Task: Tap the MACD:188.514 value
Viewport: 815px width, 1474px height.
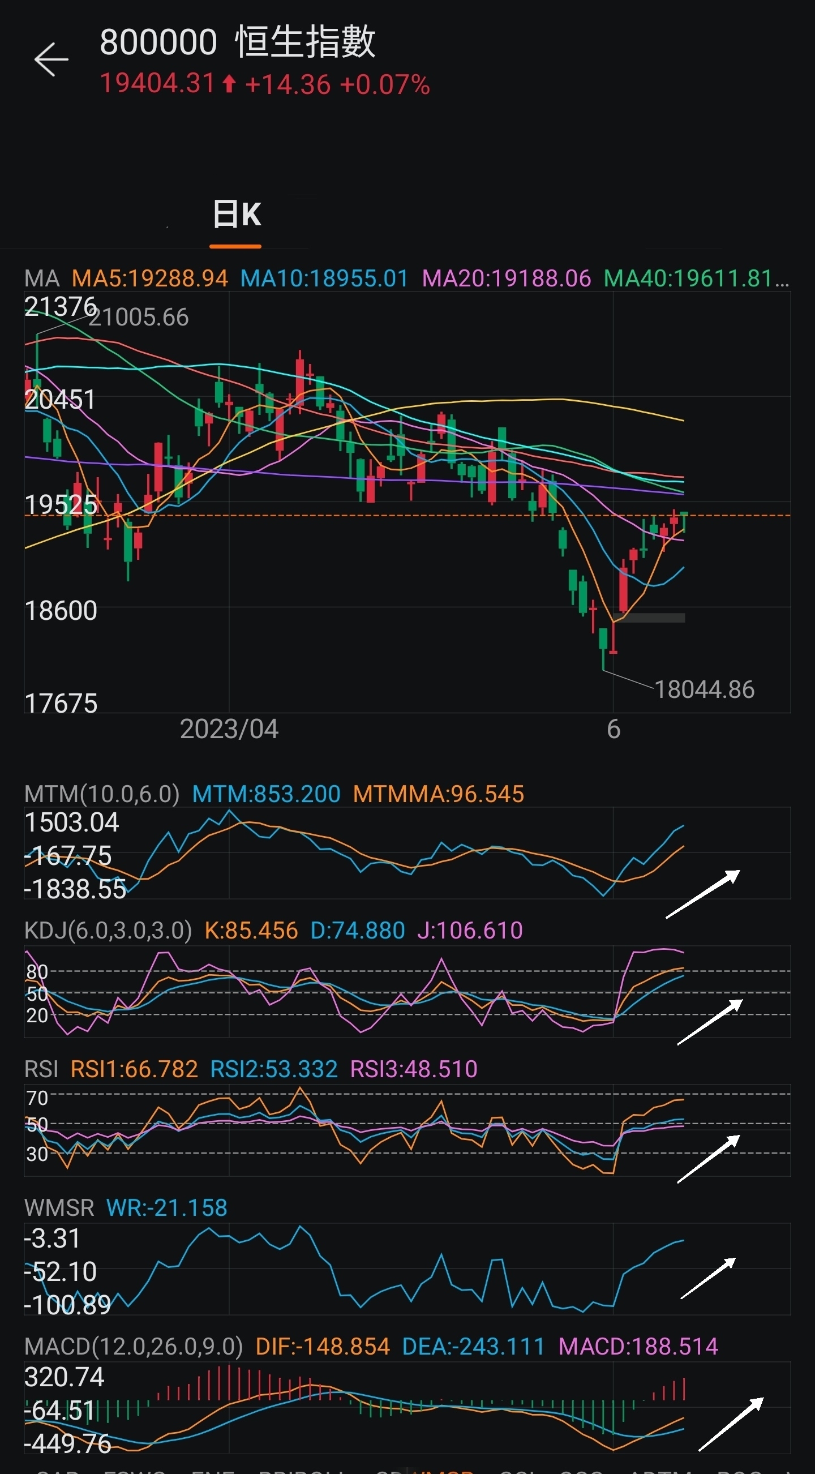Action: tap(638, 1347)
